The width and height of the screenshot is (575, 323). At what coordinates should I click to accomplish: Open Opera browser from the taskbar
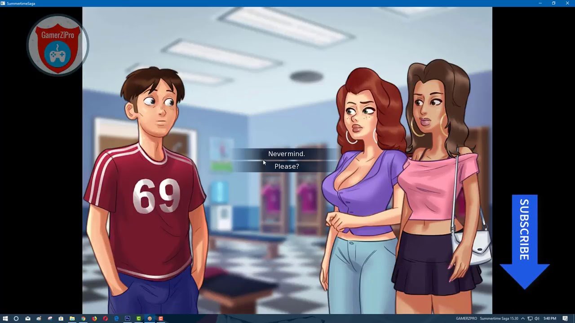tap(105, 319)
